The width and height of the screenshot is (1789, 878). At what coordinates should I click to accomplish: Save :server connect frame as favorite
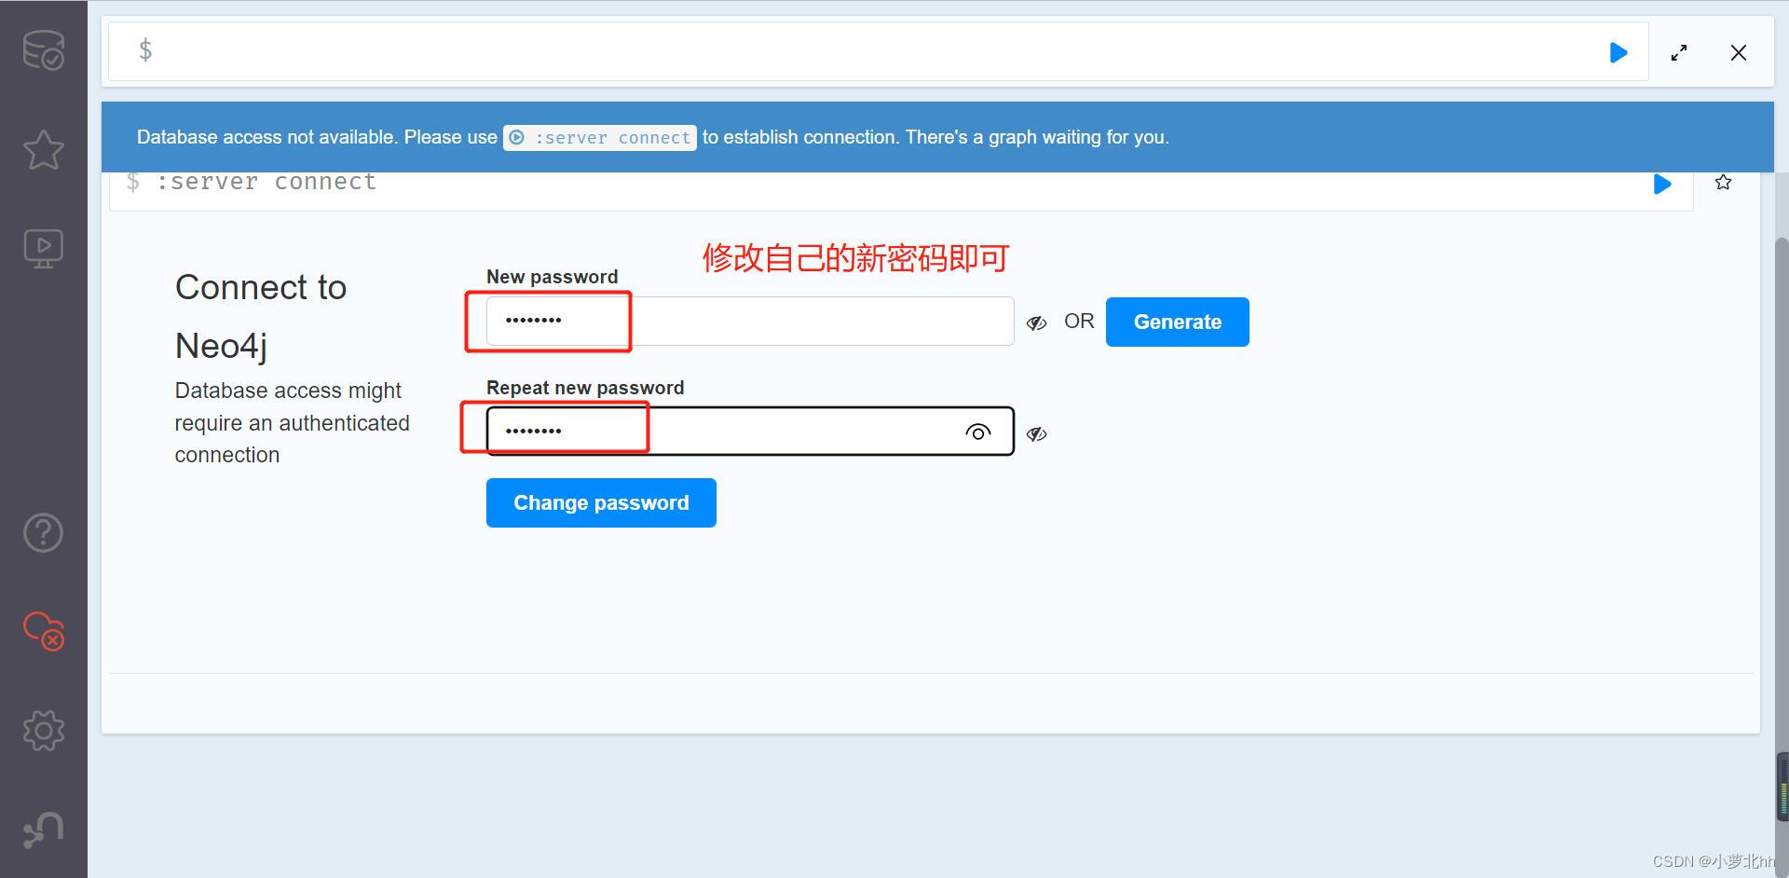[x=1724, y=183]
